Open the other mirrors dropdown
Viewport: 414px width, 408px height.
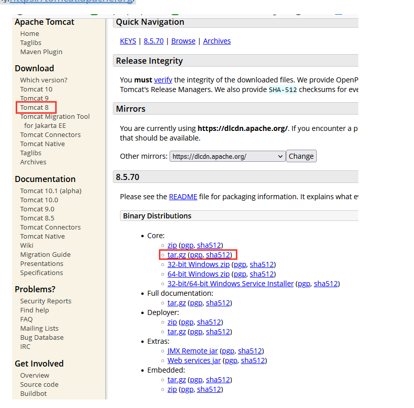tap(227, 156)
